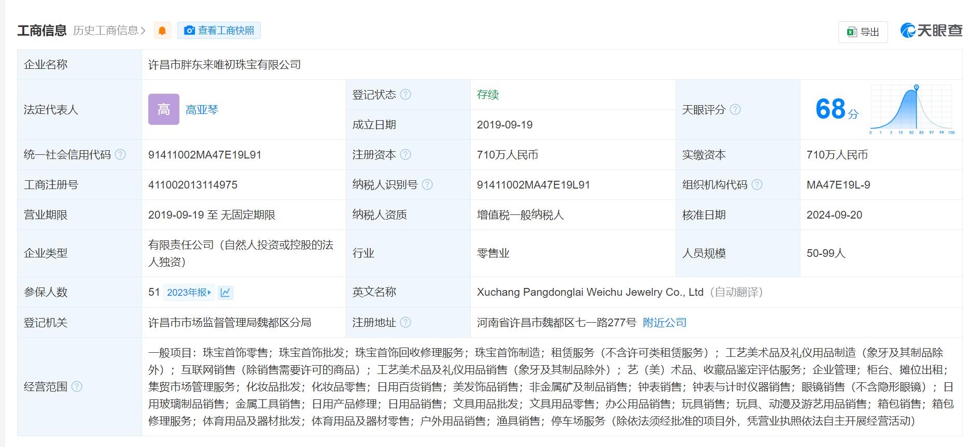Viewport: 970px width, 447px height.
Task: Expand the 2023年报 dropdown
Action: coord(189,293)
